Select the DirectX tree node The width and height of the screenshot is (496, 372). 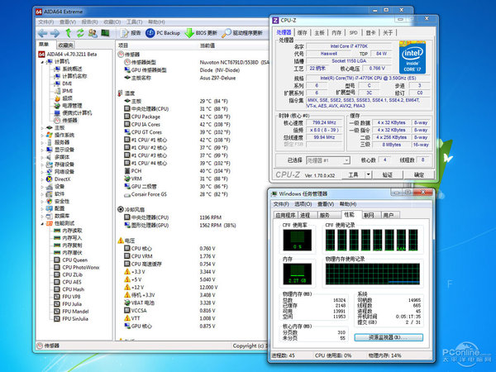tap(63, 179)
